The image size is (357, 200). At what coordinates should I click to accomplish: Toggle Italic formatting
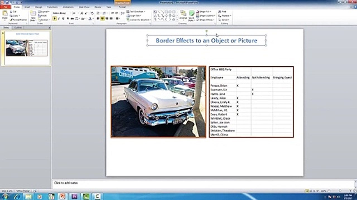59,19
